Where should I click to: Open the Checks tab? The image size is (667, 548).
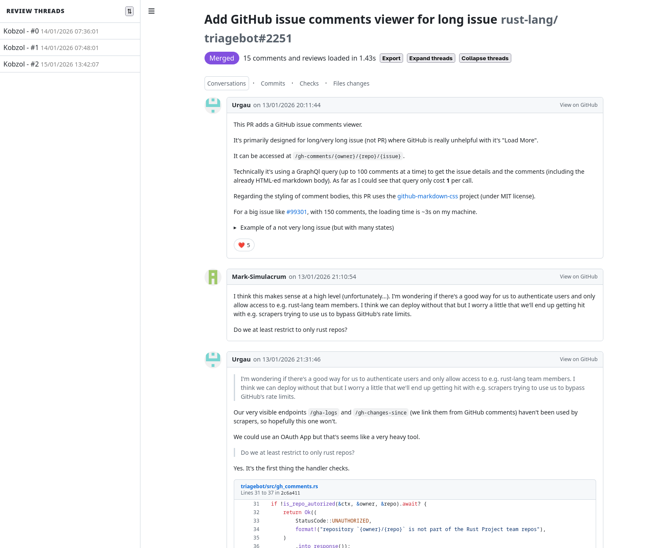(x=309, y=83)
